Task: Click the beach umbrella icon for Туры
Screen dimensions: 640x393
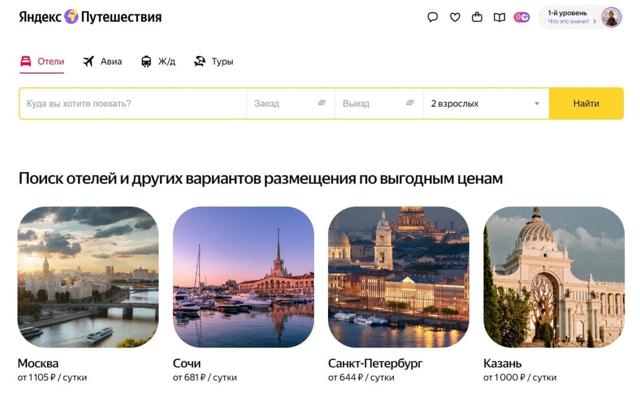Action: click(199, 61)
